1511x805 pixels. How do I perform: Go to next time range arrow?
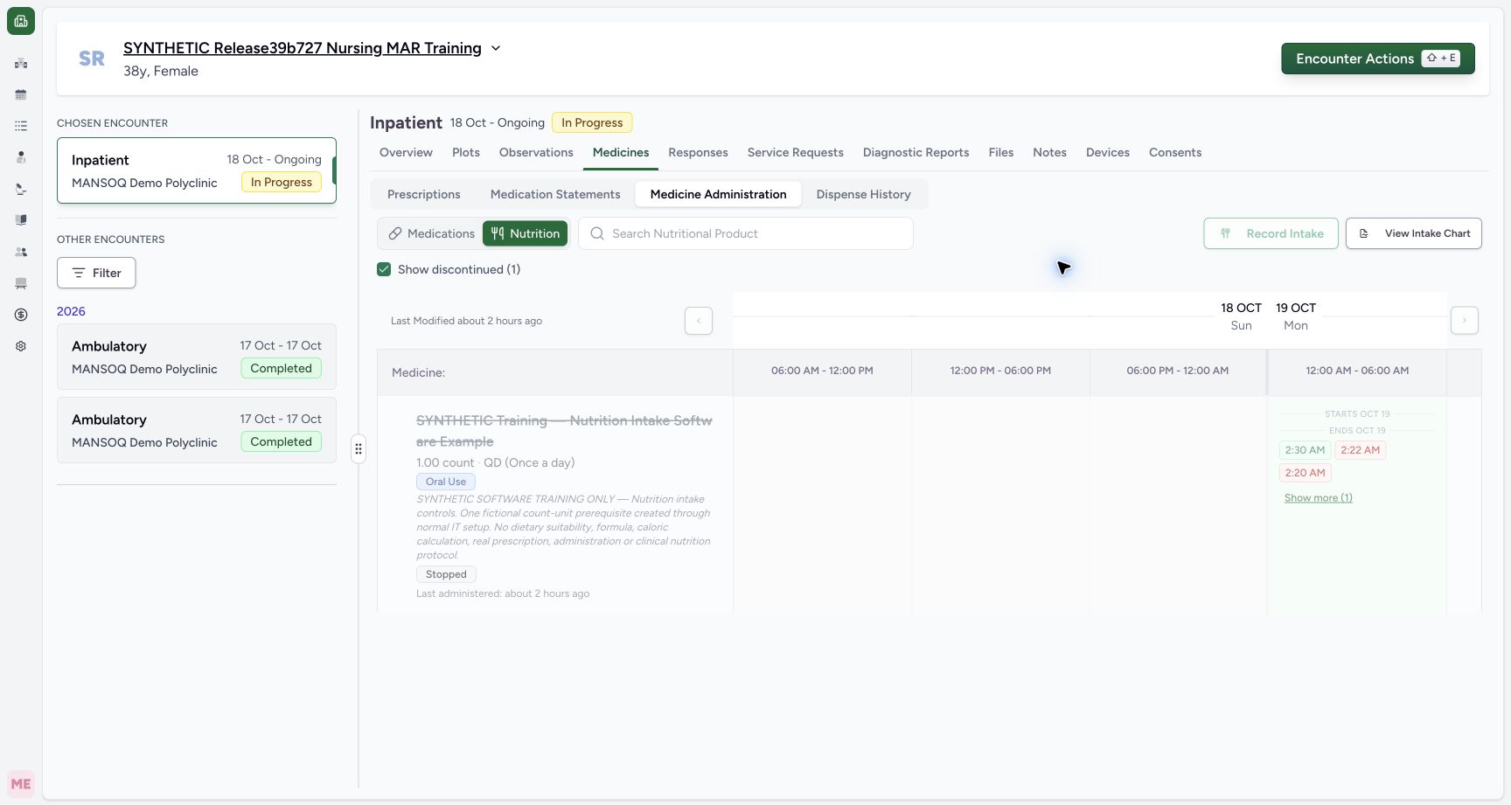pyautogui.click(x=1465, y=321)
